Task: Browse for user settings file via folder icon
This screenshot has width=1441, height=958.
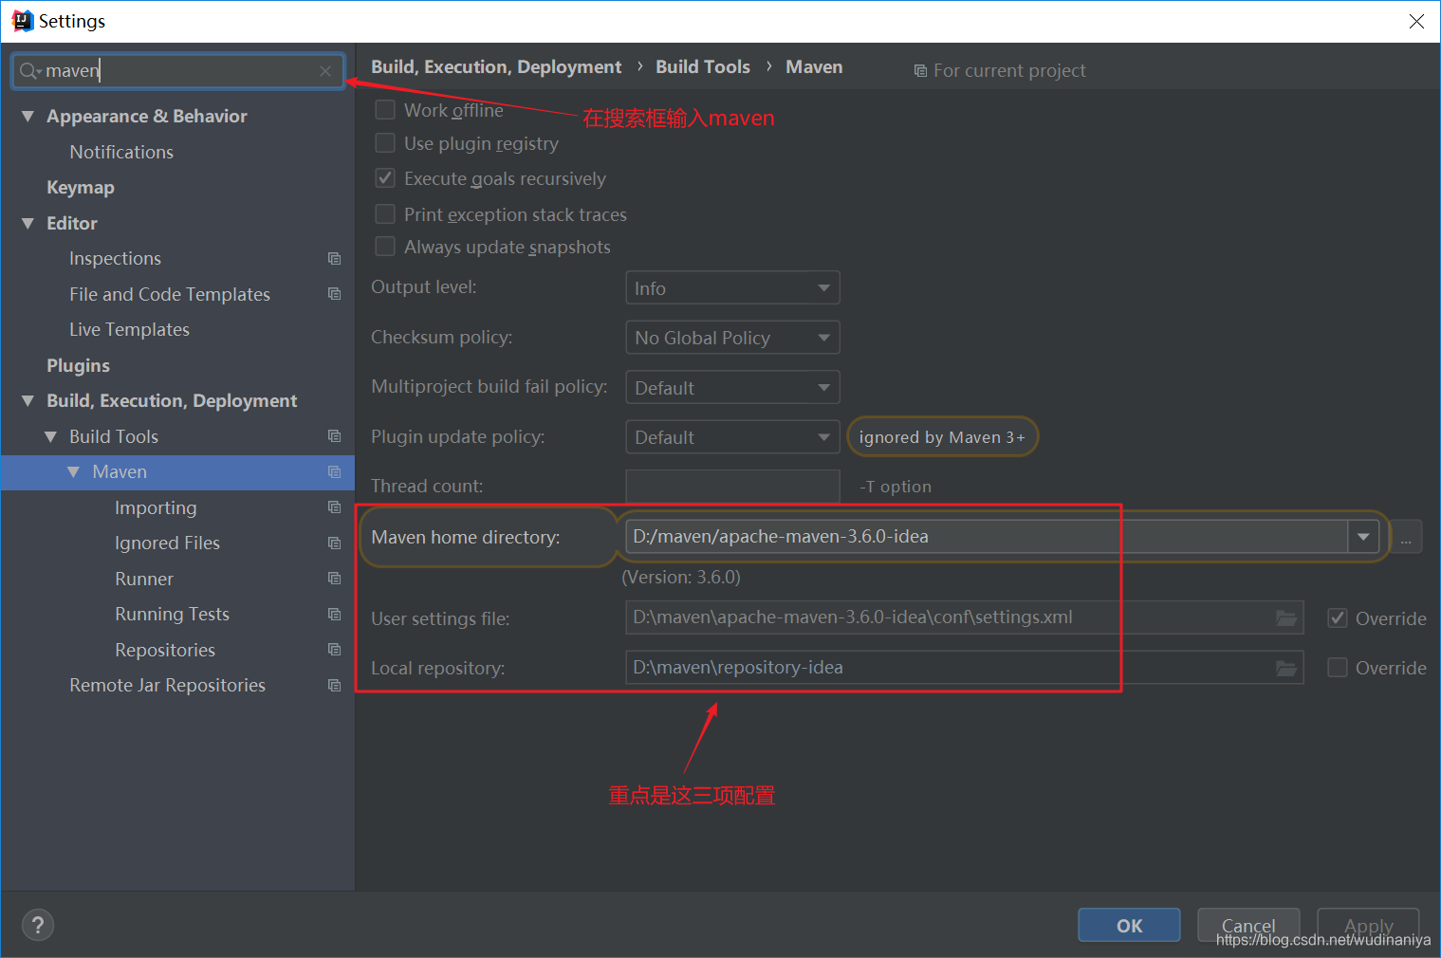Action: 1286,618
